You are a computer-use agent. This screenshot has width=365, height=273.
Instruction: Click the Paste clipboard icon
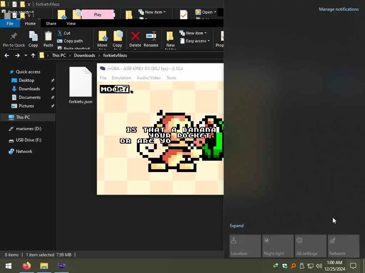(x=48, y=39)
